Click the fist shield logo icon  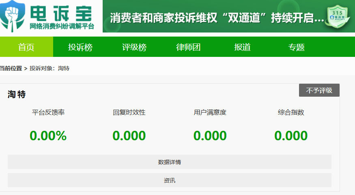click(12, 16)
